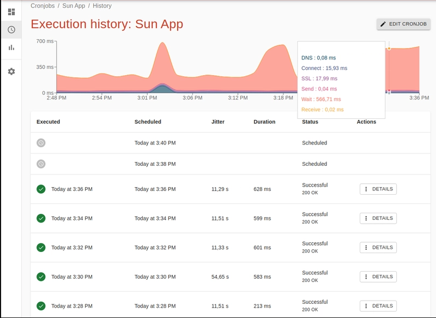
Task: Click the pencil icon in Edit Cronjob
Action: coord(383,24)
